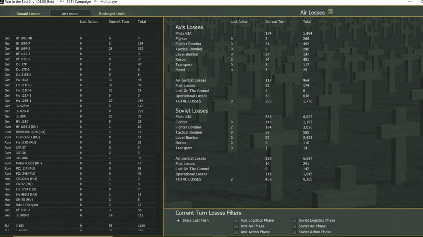
Task: Select the Bf 109F-2 aircraft row
Action: pyautogui.click(x=80, y=49)
